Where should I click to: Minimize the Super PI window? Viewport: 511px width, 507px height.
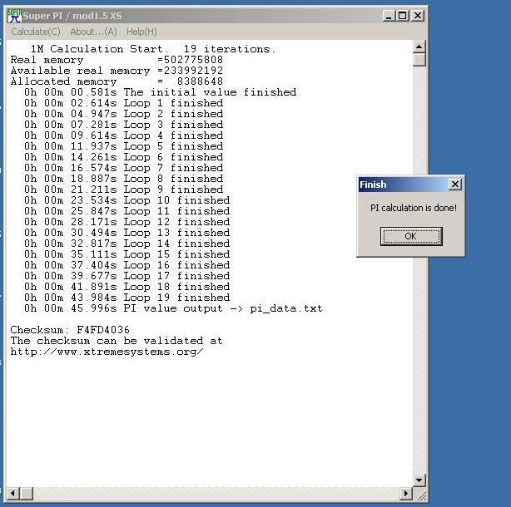click(388, 16)
